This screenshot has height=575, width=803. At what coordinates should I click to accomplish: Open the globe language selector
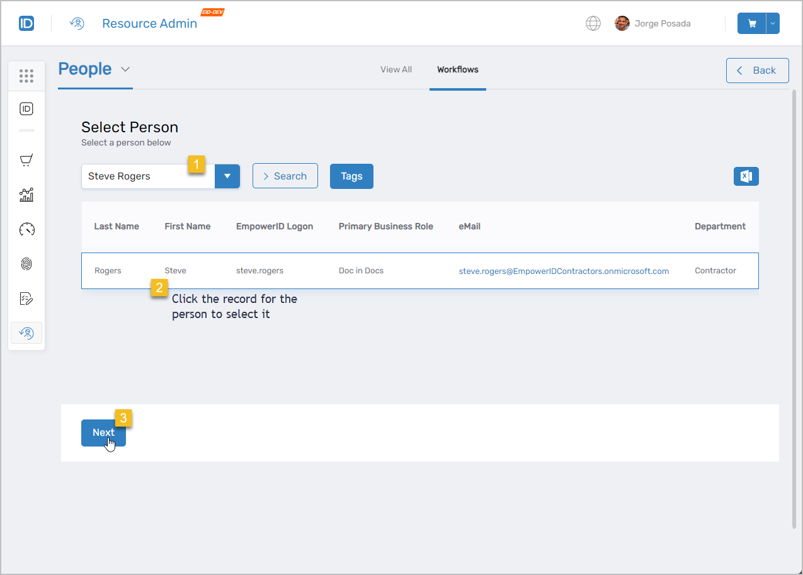click(x=593, y=23)
